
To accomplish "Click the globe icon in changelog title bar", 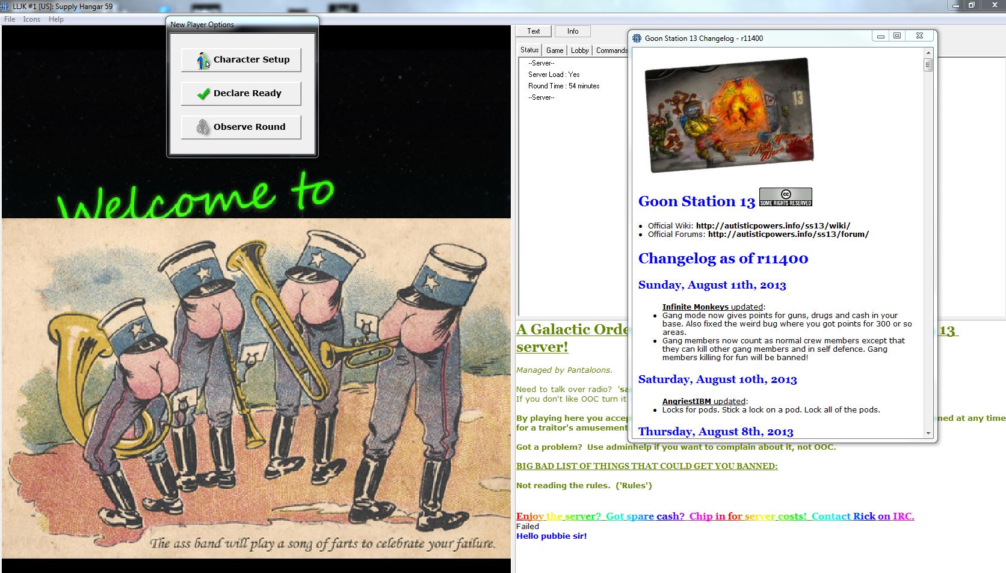I will click(x=637, y=38).
